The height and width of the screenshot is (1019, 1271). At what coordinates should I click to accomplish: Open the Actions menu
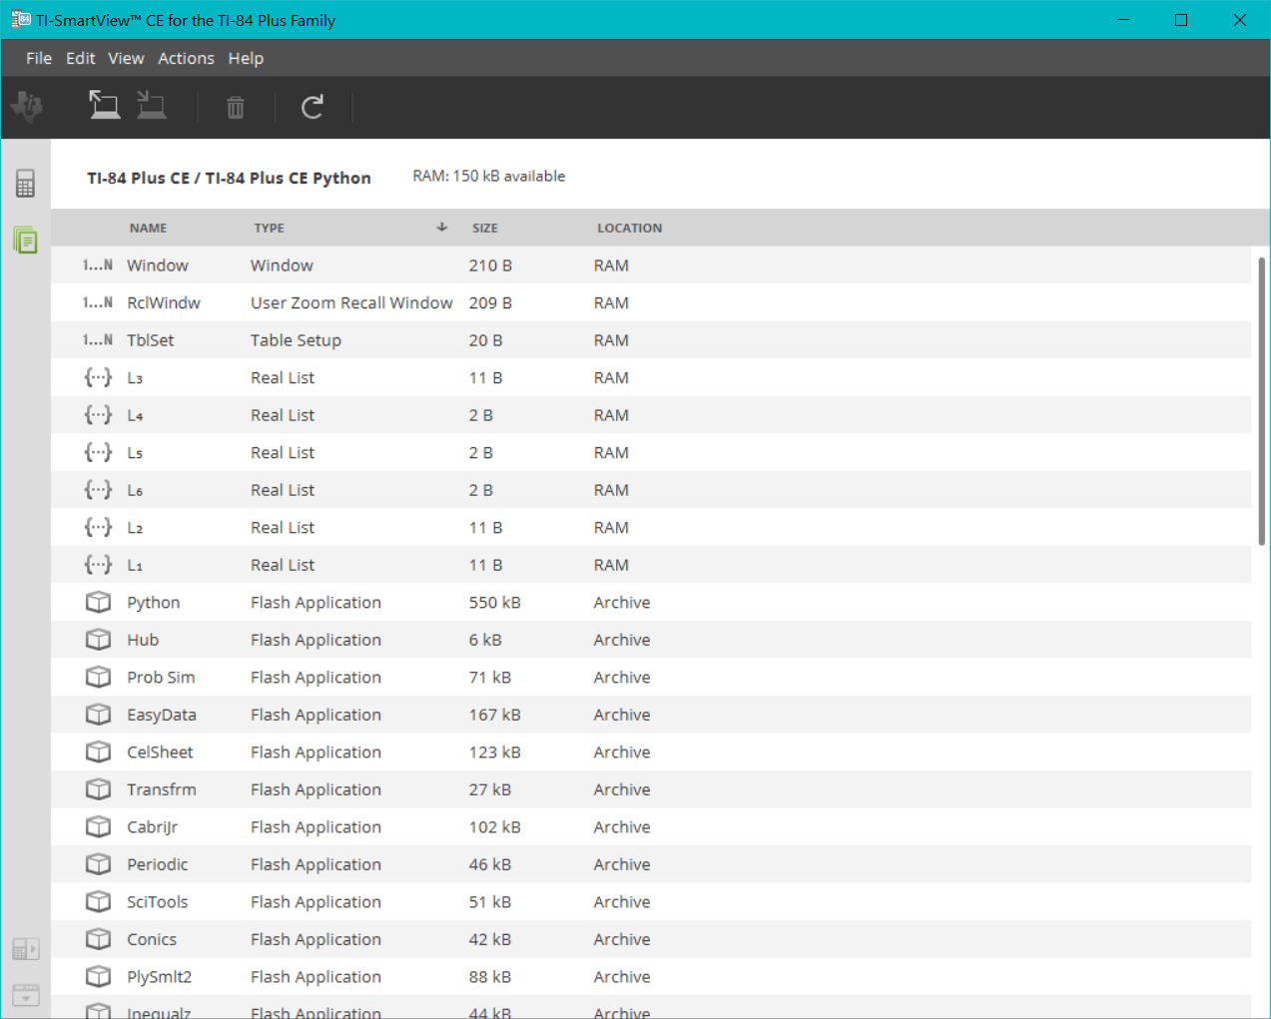[186, 58]
